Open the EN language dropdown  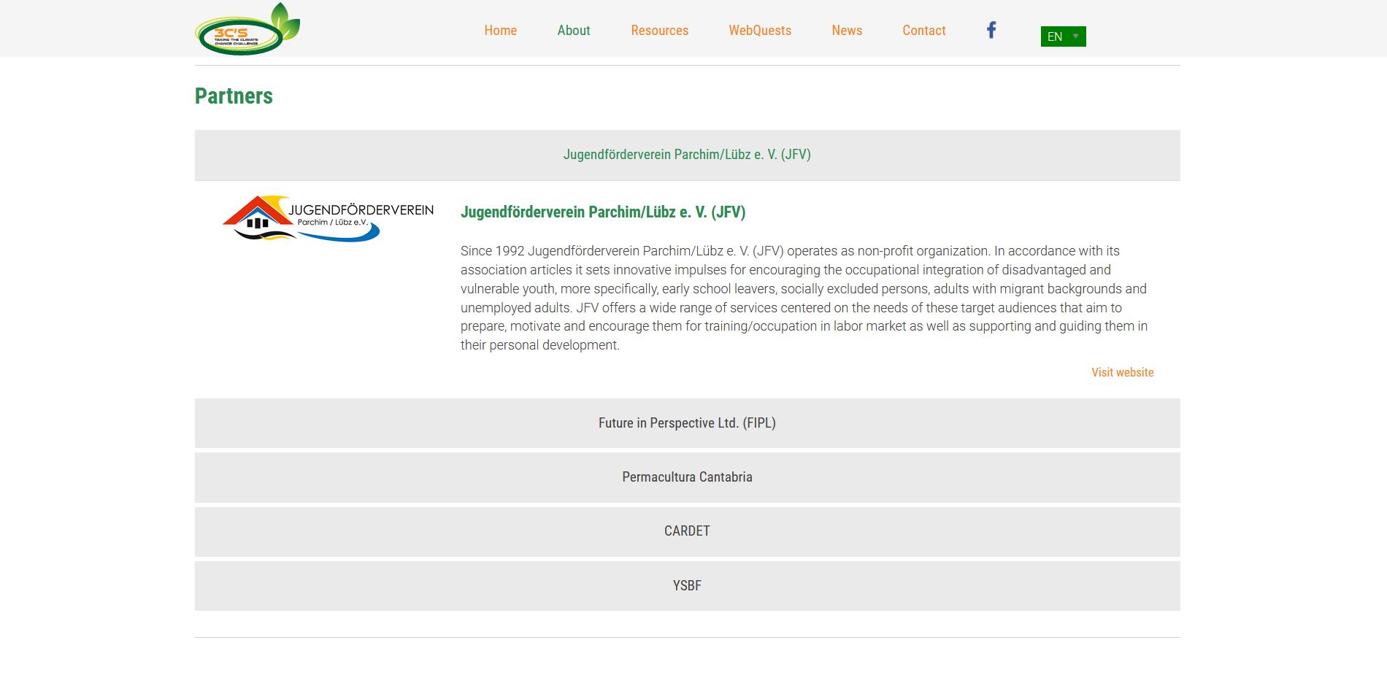click(x=1063, y=36)
